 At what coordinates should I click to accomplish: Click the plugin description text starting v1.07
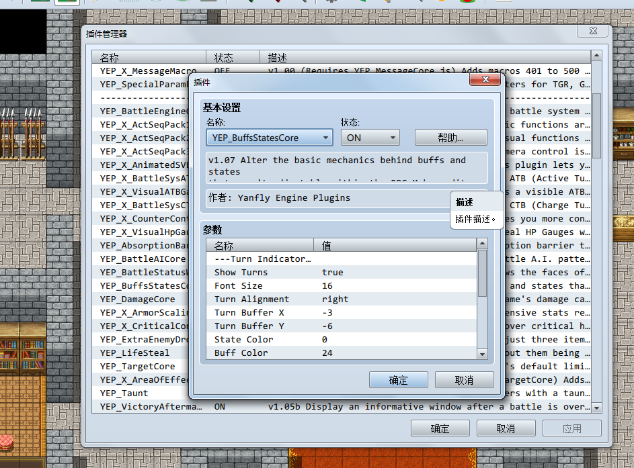[x=346, y=167]
